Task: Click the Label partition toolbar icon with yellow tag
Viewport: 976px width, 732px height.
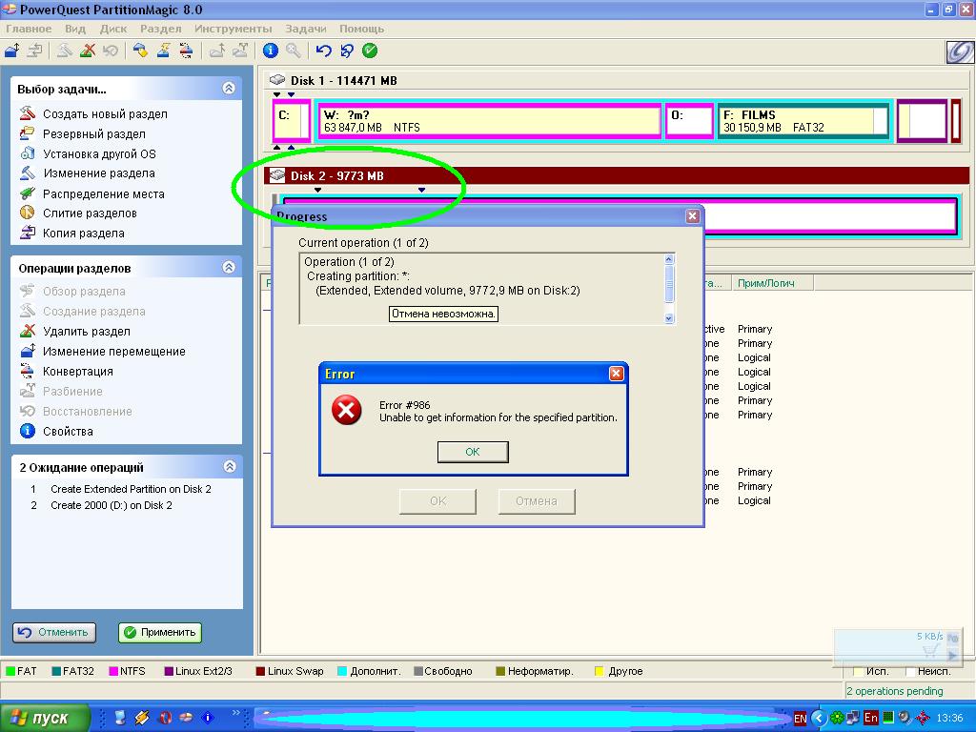Action: point(141,51)
